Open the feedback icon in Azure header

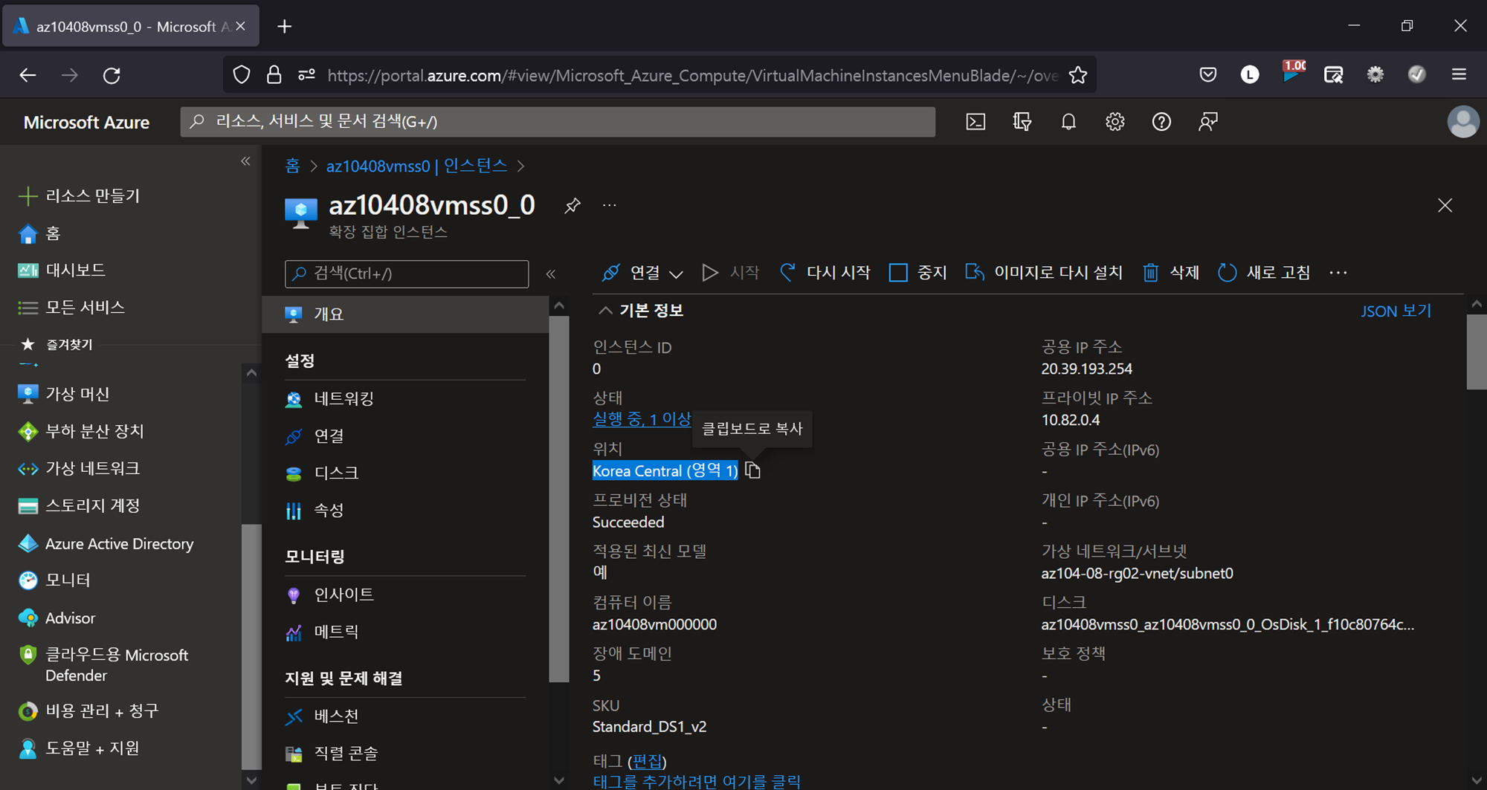coord(1208,122)
